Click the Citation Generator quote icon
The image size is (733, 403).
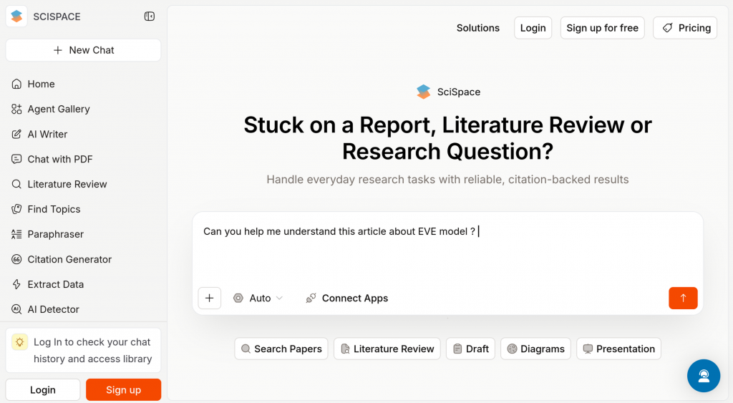click(16, 259)
